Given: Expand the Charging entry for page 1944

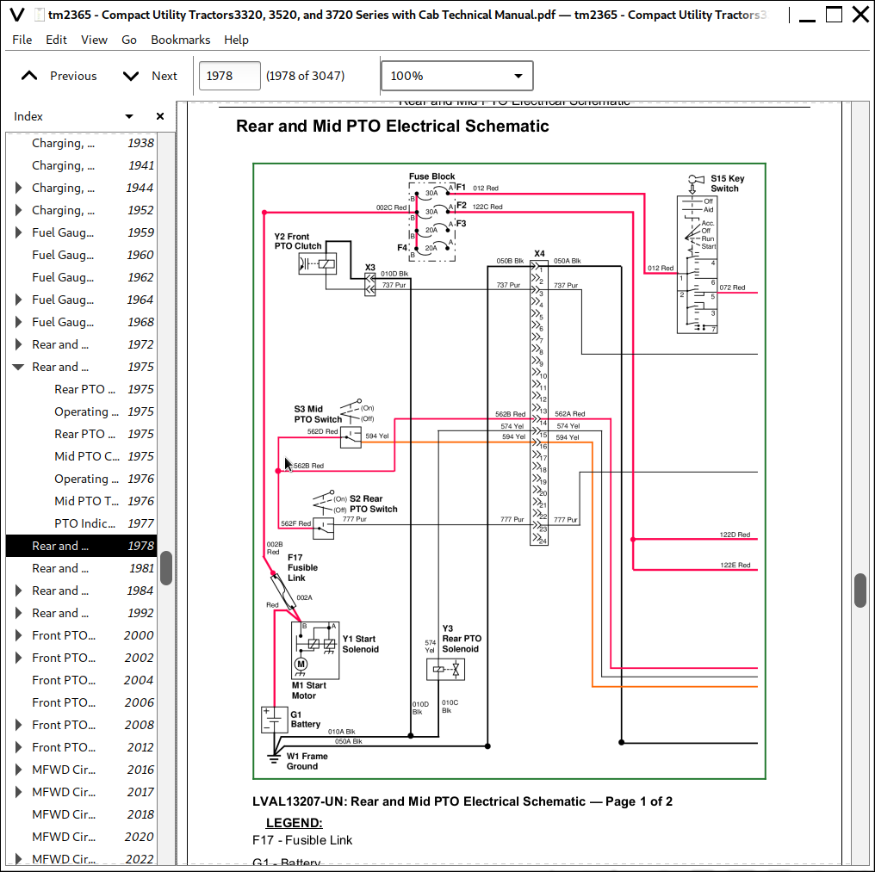Looking at the screenshot, I should coord(18,188).
